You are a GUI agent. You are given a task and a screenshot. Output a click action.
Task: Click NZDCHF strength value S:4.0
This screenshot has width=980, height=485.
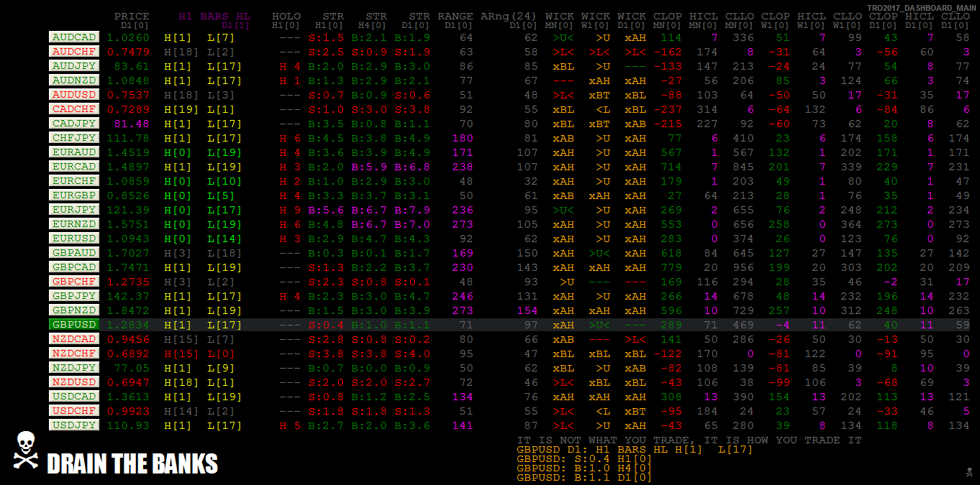click(412, 354)
